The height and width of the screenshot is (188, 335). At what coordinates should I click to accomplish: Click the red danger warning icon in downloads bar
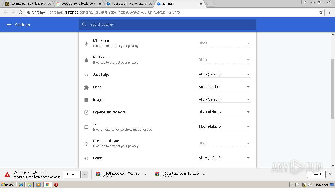7,174
